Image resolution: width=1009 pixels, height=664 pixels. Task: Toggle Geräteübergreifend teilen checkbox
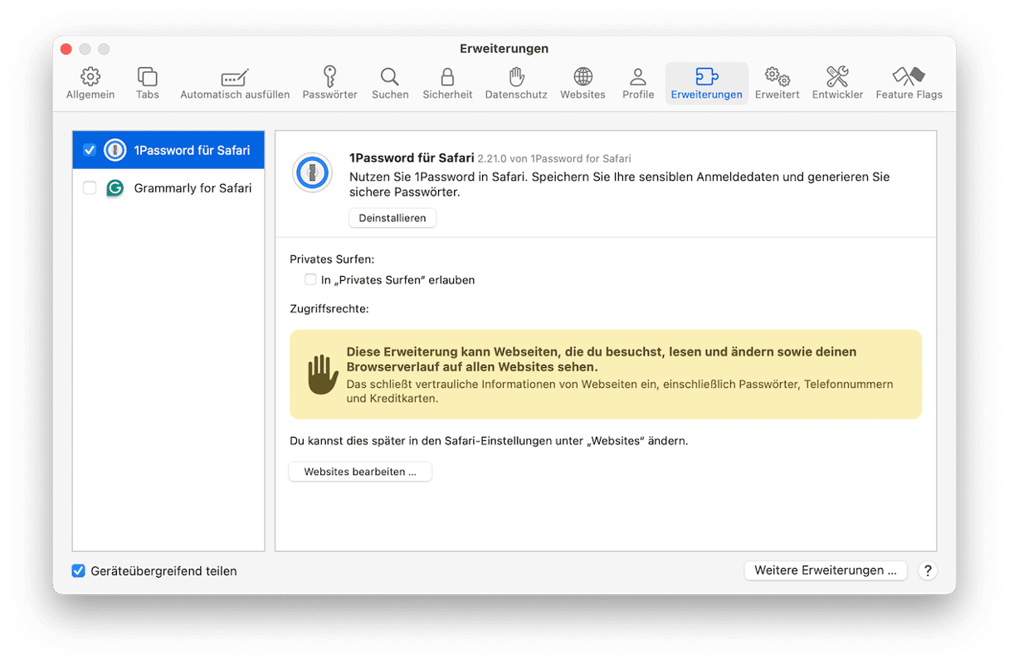(x=79, y=570)
